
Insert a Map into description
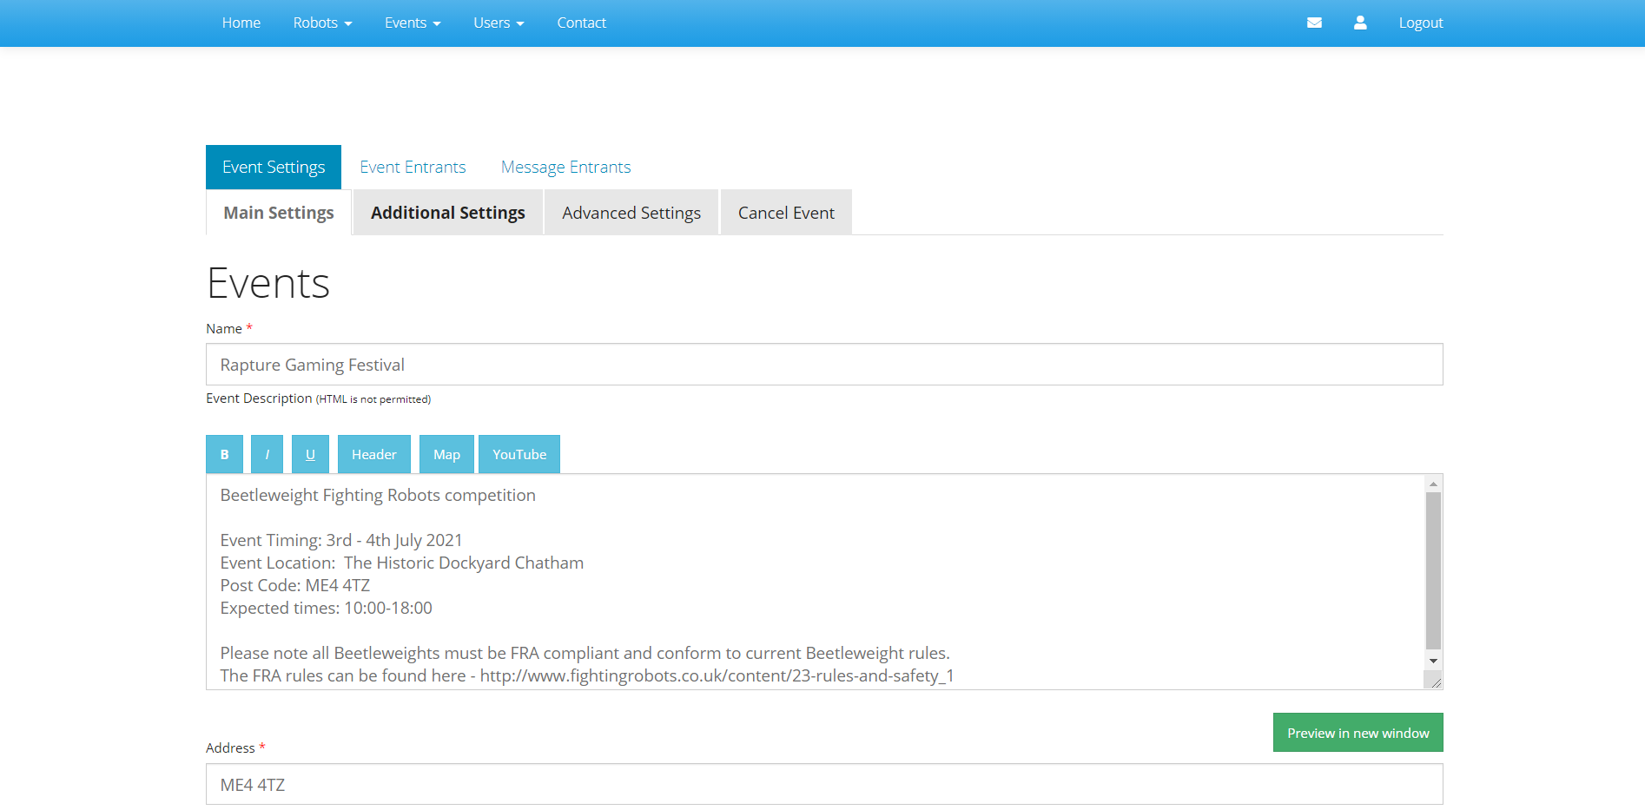(x=446, y=454)
